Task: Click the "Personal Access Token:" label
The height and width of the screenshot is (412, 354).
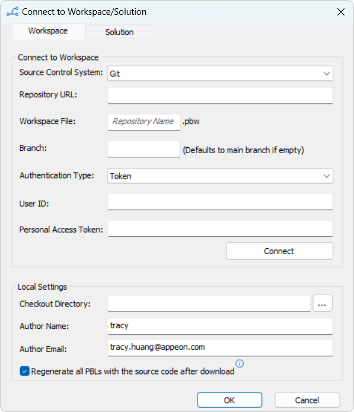Action: (x=61, y=230)
